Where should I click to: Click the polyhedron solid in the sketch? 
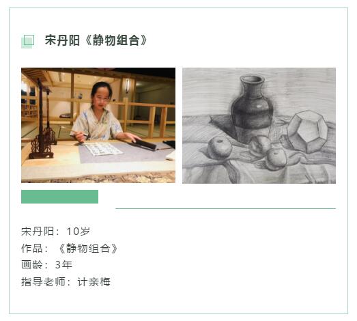pos(307,132)
